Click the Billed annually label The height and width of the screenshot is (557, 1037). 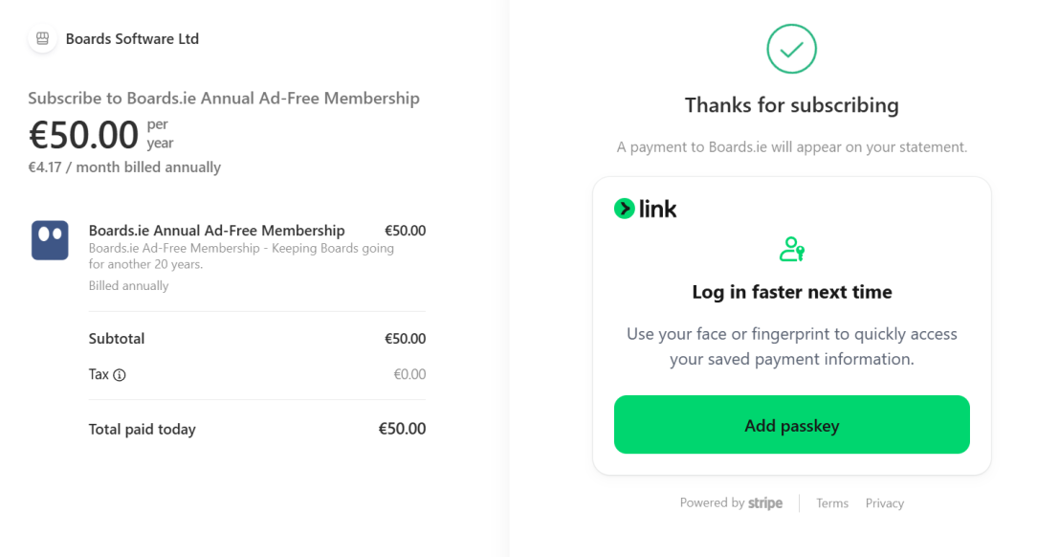(129, 286)
